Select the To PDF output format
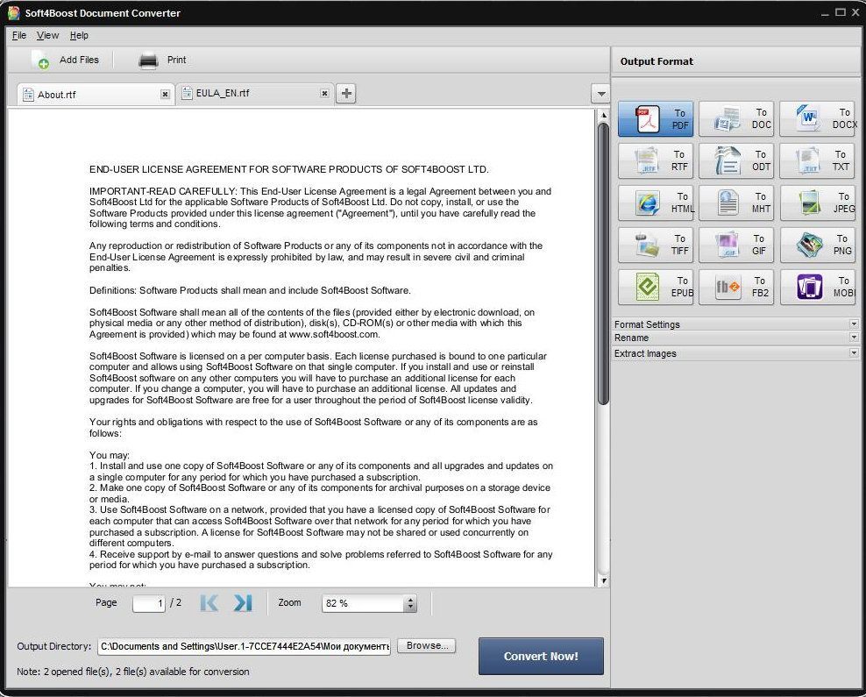866x697 pixels. [655, 118]
